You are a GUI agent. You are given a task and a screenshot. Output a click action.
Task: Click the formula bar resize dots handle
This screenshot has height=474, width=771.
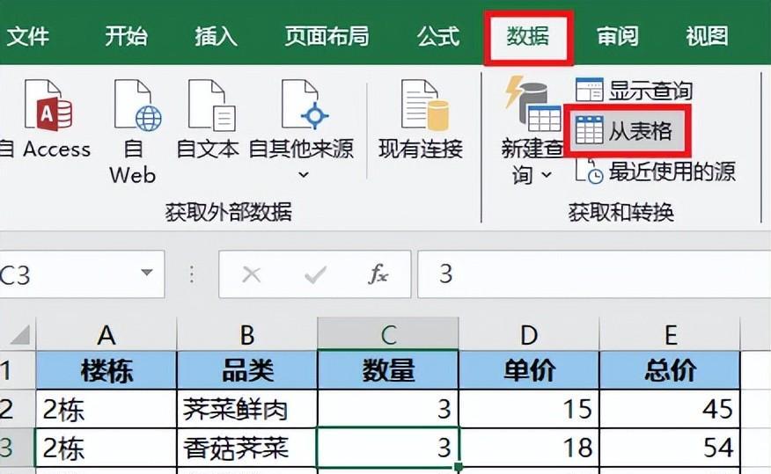coord(192,274)
